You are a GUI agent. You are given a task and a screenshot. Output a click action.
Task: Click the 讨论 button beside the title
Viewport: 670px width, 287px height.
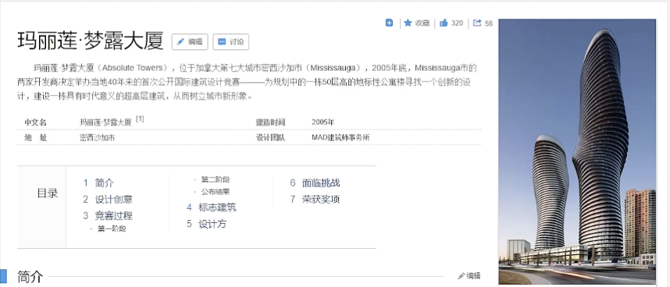tap(230, 42)
